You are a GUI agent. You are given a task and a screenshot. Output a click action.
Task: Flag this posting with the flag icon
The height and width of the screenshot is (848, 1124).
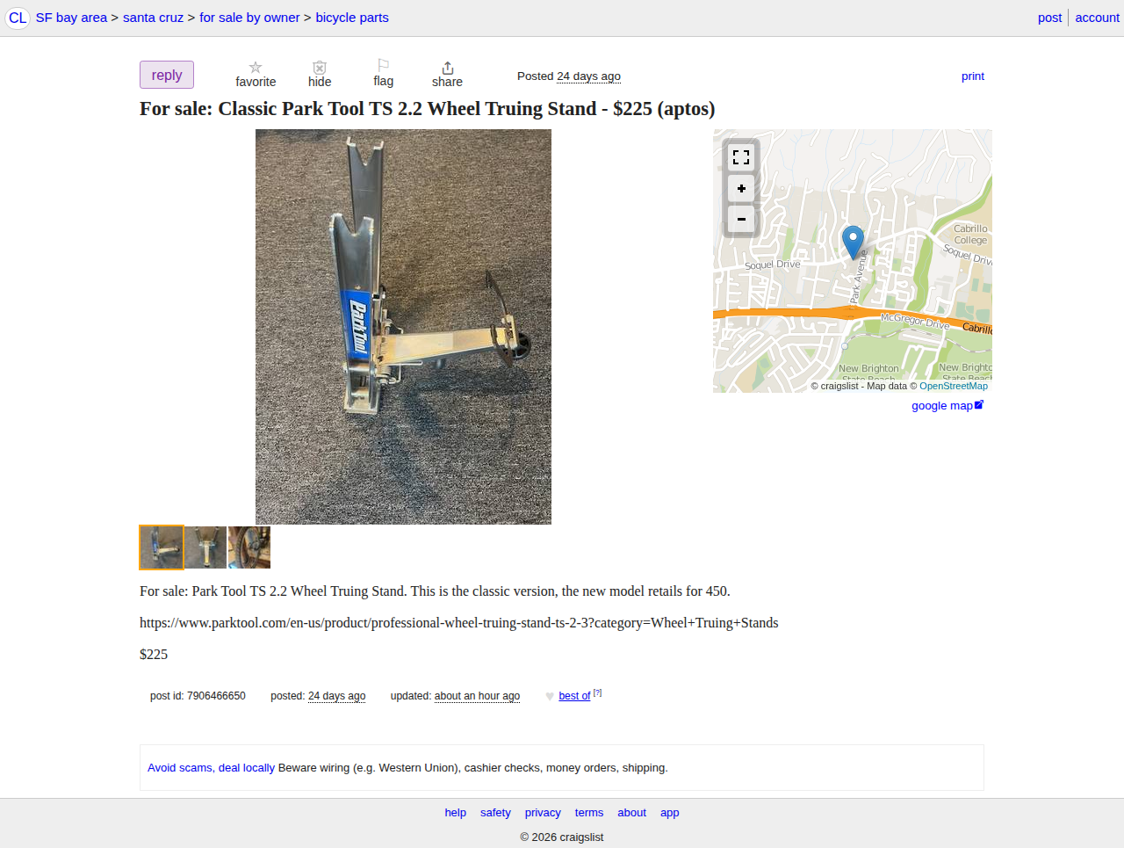[383, 66]
